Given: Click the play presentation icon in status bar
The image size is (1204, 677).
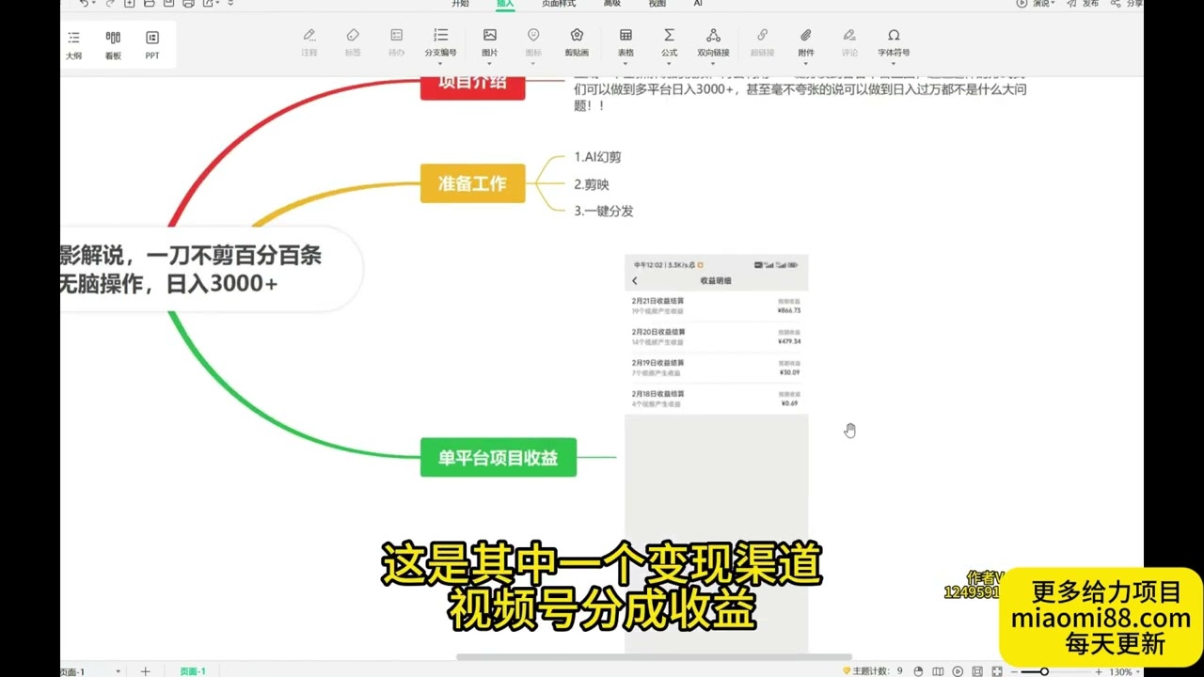Looking at the screenshot, I should [958, 671].
